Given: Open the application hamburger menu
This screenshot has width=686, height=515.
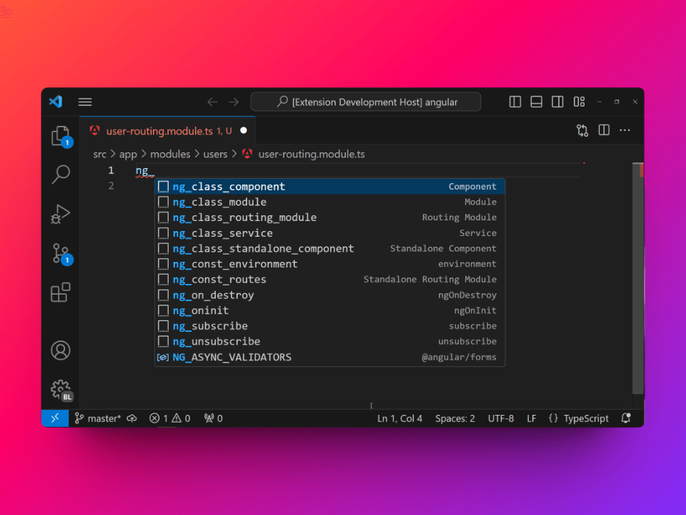Looking at the screenshot, I should pyautogui.click(x=84, y=102).
